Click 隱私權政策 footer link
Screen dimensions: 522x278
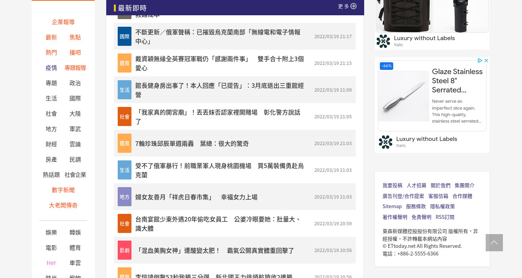(443, 207)
